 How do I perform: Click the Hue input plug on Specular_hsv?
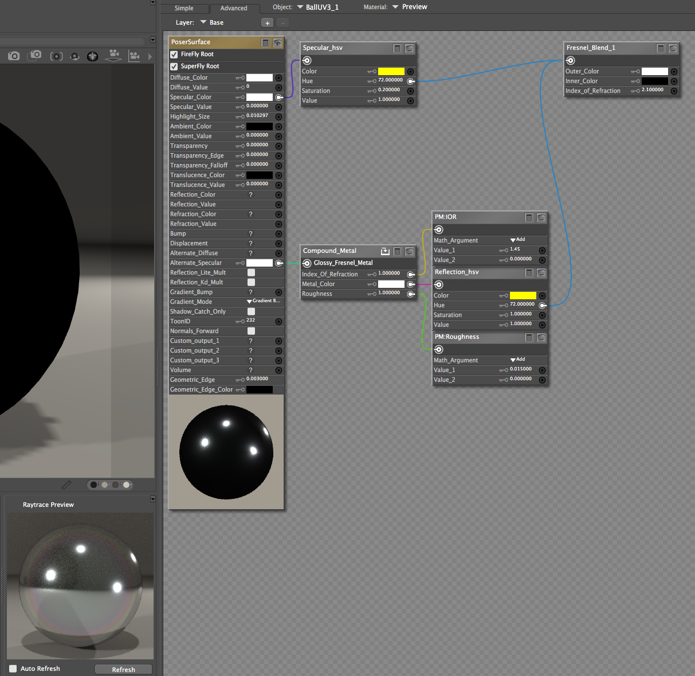[411, 81]
